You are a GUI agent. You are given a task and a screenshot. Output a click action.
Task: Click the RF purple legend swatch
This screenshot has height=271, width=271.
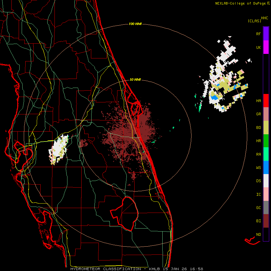tap(266, 34)
